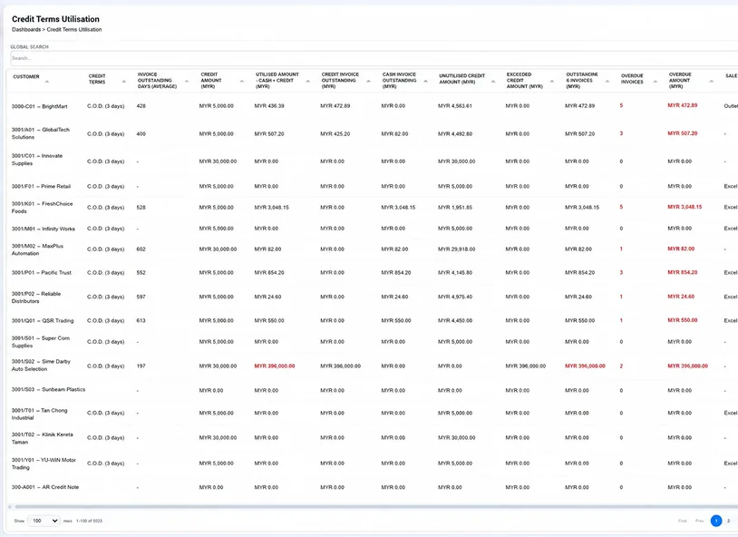Click exceeded credit amount MYR 396,000.00

pyautogui.click(x=526, y=366)
